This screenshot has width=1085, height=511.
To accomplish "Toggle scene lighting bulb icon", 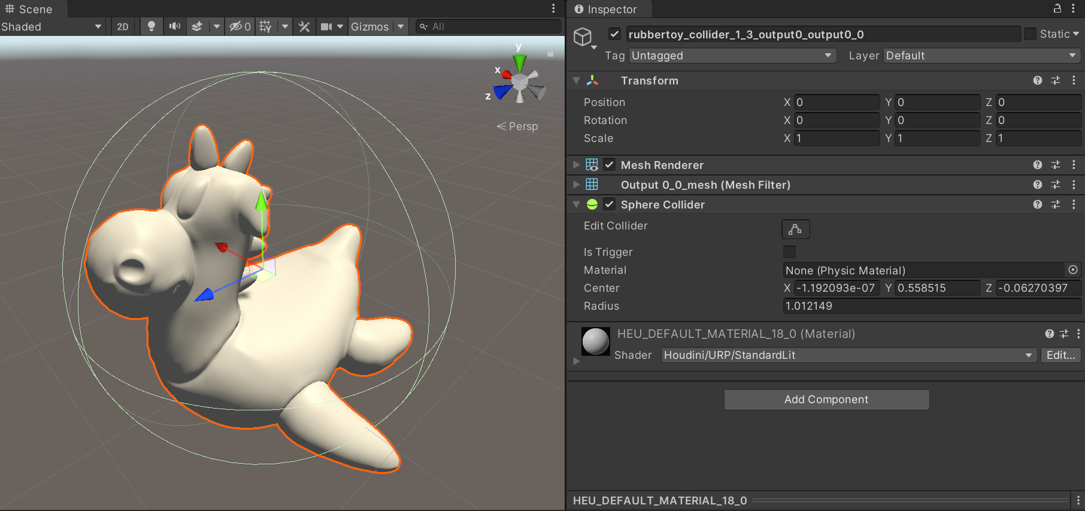I will tap(151, 27).
